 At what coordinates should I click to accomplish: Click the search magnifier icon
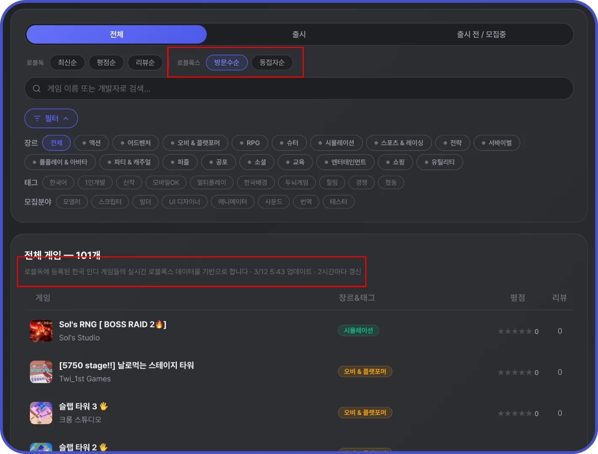(37, 88)
